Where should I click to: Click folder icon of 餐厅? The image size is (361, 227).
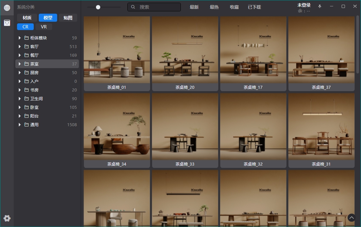click(x=26, y=55)
